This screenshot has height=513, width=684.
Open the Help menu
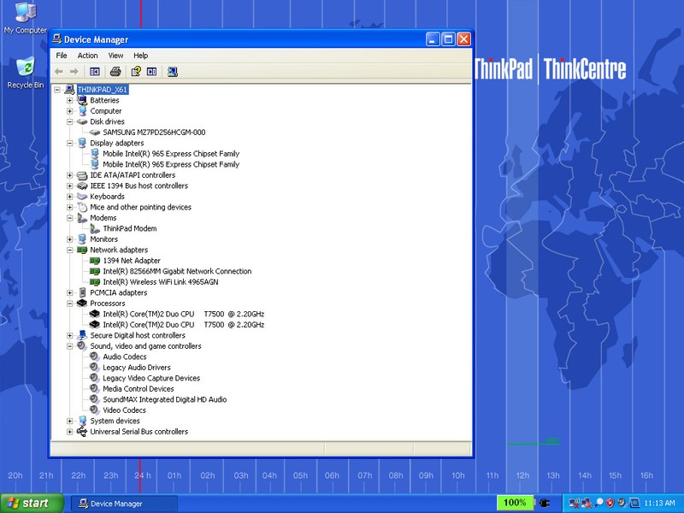140,56
